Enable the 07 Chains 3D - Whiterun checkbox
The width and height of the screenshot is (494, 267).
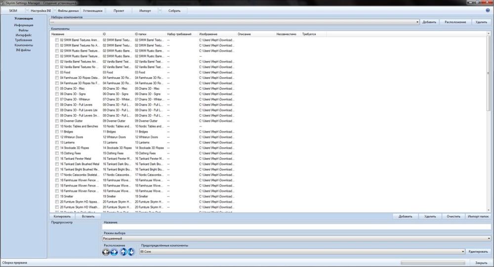pyautogui.click(x=57, y=99)
